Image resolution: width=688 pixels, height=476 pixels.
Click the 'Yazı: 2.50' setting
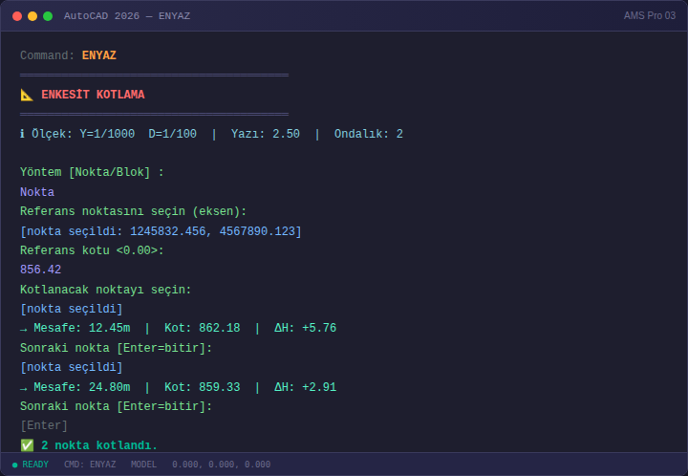click(x=266, y=134)
